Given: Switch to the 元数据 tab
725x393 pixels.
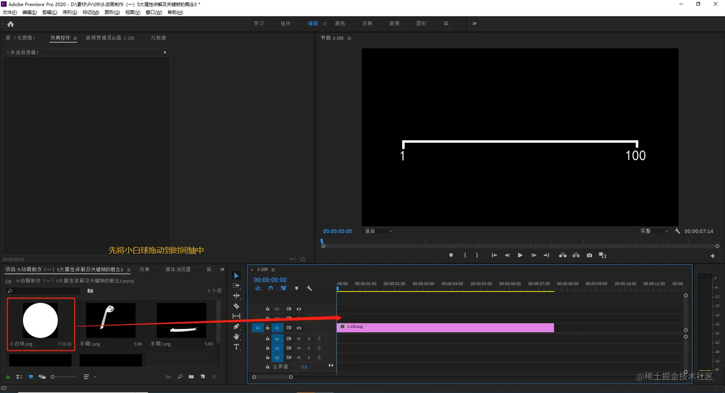Looking at the screenshot, I should point(158,38).
